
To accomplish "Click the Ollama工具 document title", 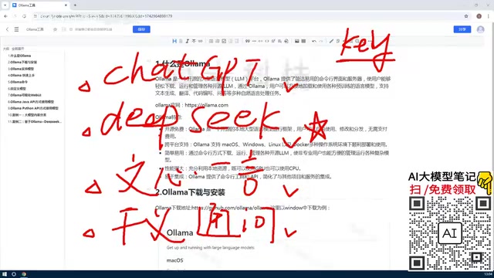I will click(x=35, y=29).
